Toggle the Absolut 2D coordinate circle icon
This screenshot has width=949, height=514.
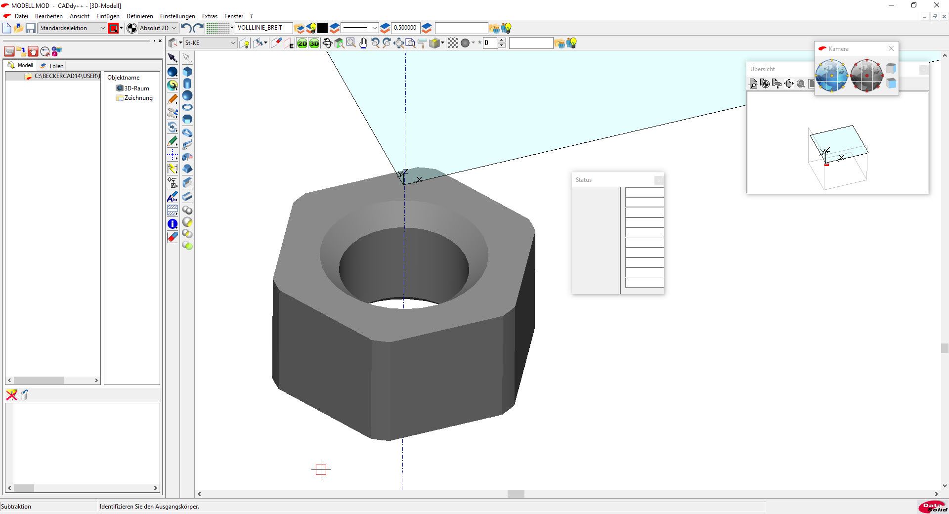click(x=132, y=28)
